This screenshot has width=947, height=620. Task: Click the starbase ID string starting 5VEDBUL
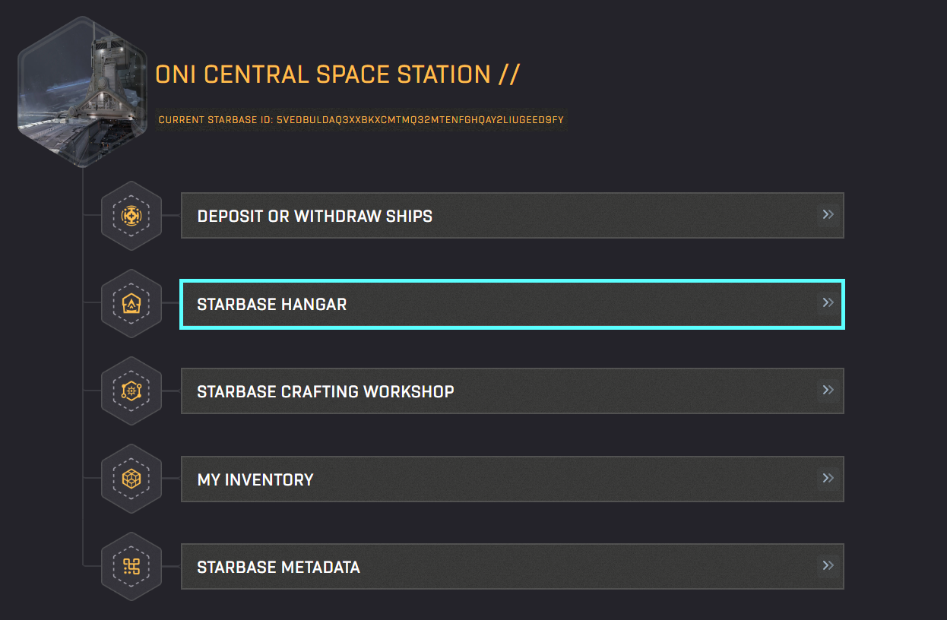click(420, 120)
